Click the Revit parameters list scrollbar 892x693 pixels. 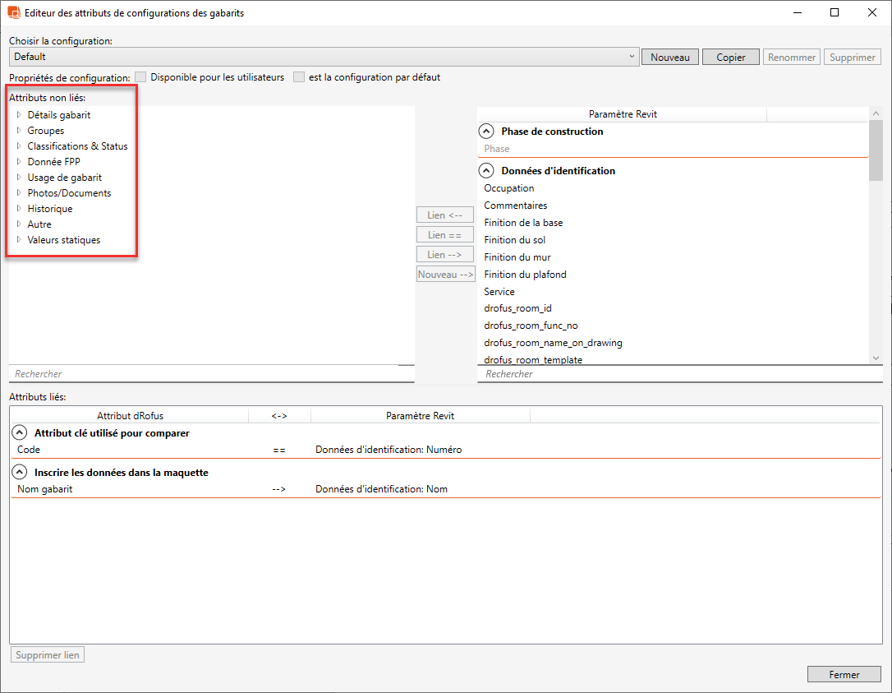tap(876, 247)
